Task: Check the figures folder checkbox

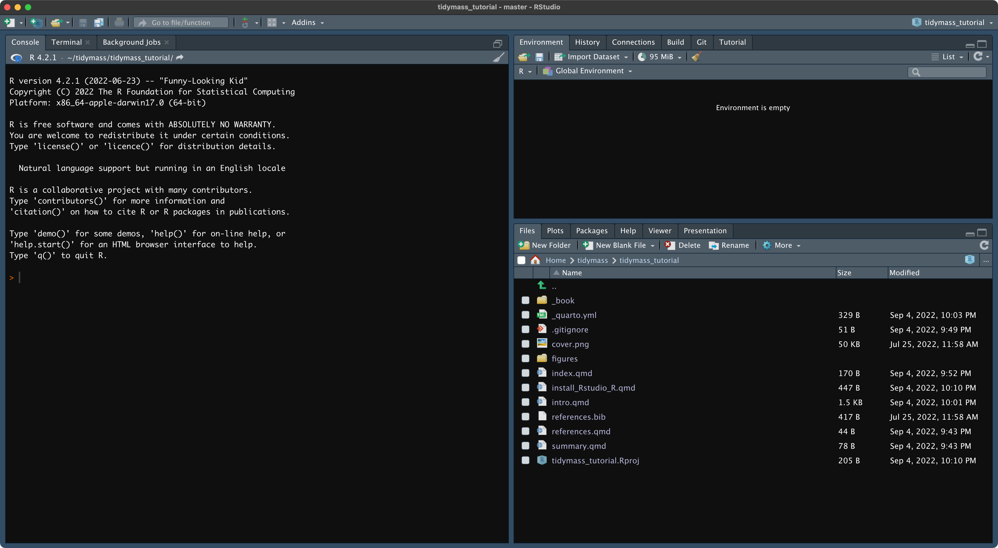Action: coord(525,358)
